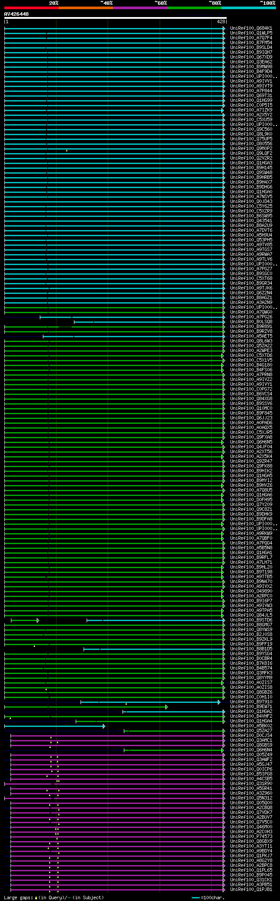The height and width of the screenshot is (901, 280).
Task: Click the orange ~40% identity legend bar
Action: (x=86, y=8)
